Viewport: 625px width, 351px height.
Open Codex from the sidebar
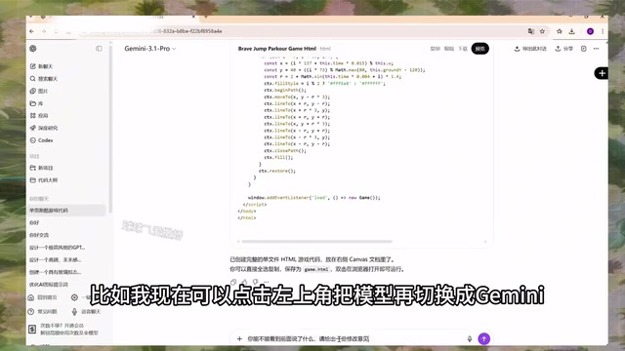coord(41,140)
